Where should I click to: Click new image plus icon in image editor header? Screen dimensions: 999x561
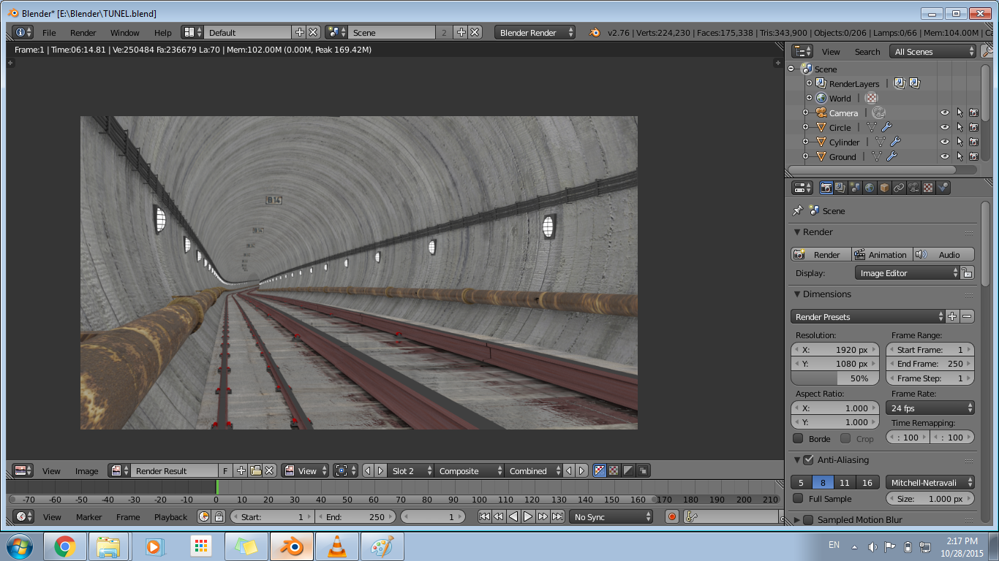point(241,471)
